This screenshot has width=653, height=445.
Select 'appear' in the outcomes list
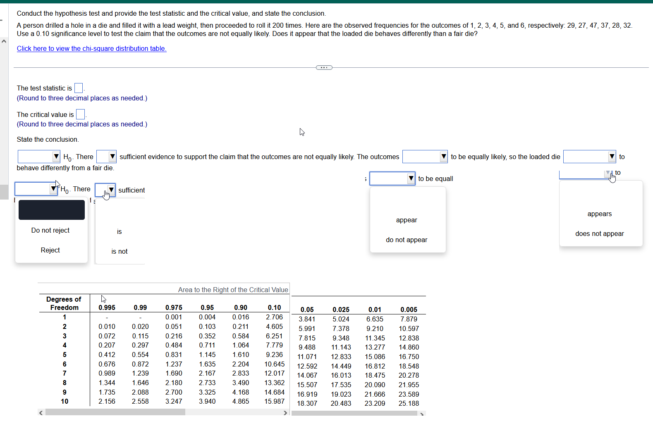click(x=407, y=220)
